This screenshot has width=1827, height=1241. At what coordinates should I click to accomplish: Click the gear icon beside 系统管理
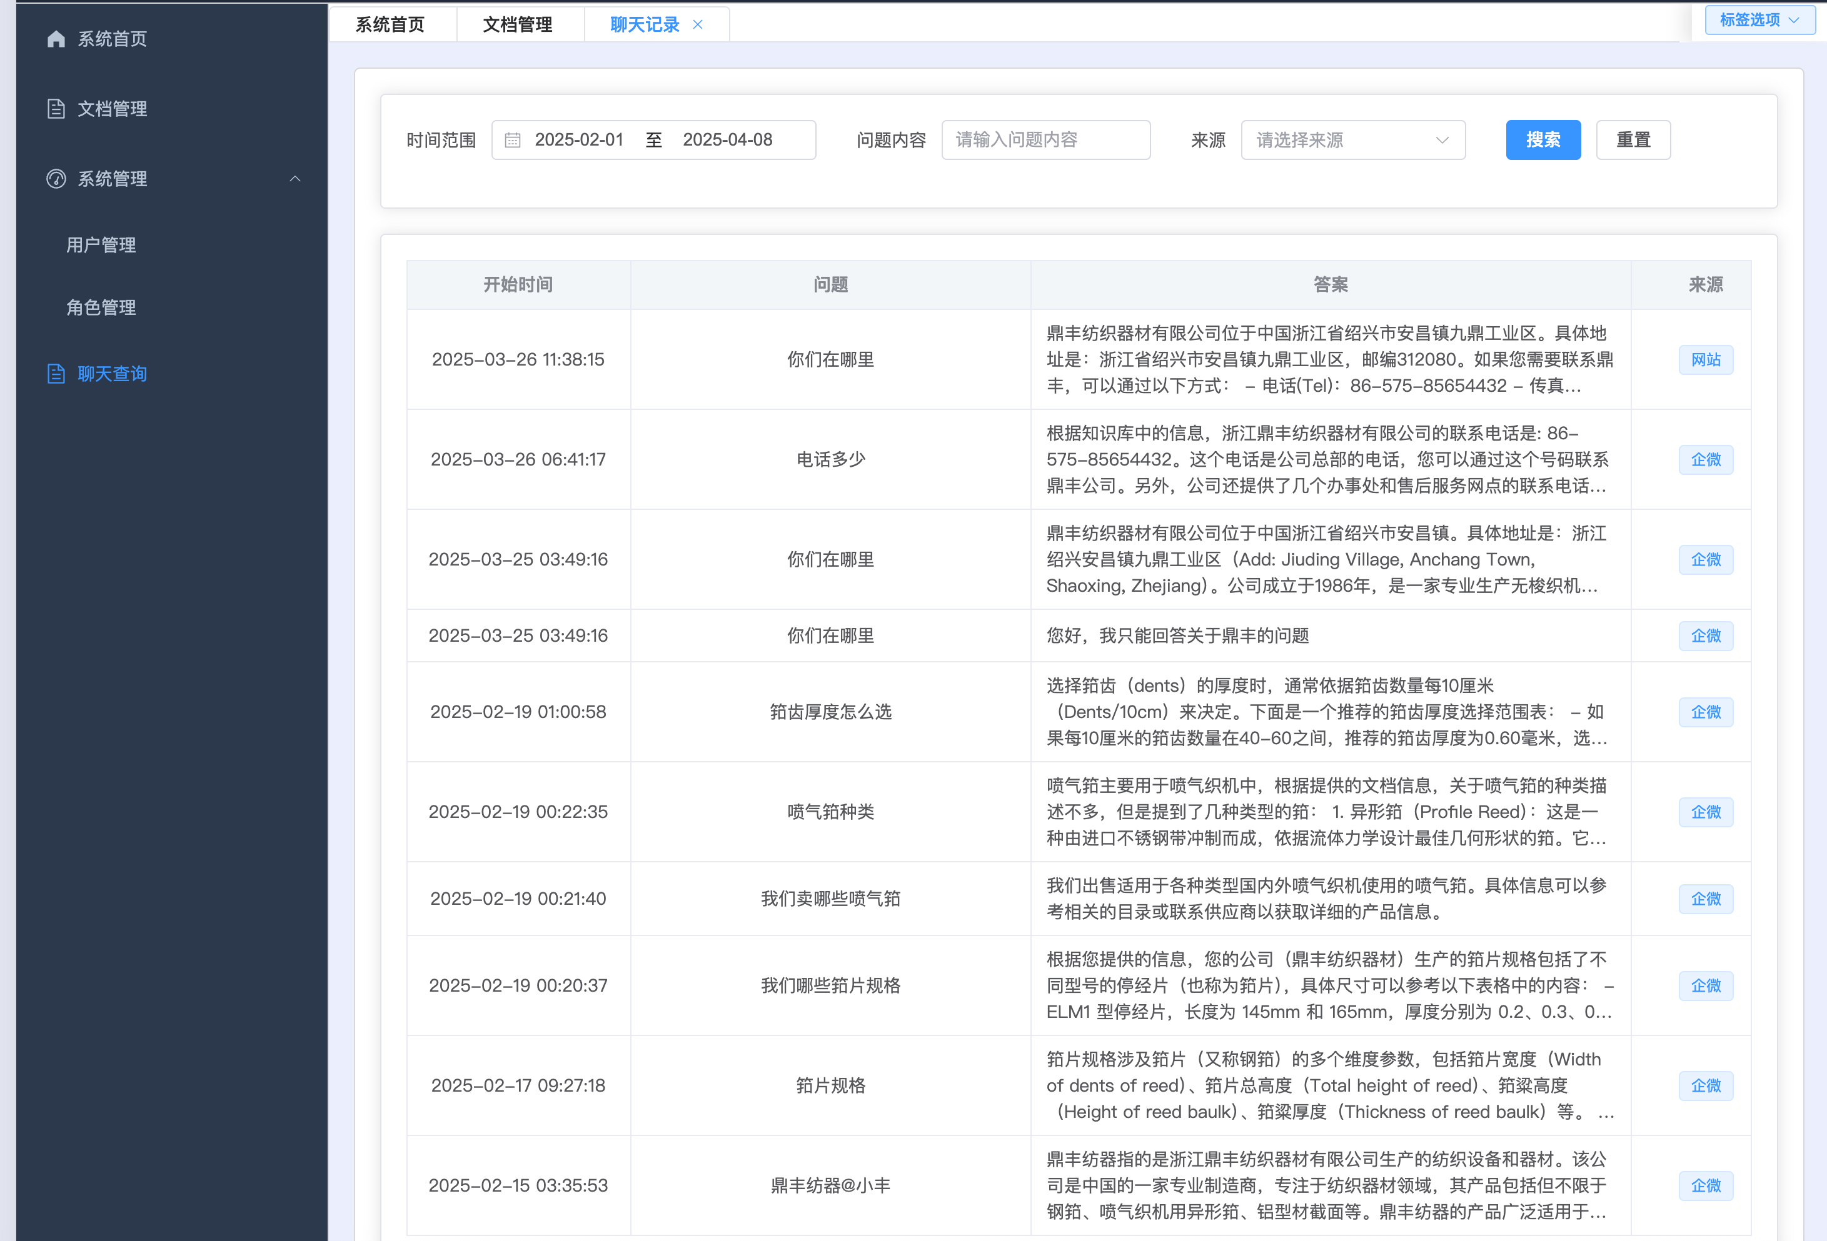56,178
